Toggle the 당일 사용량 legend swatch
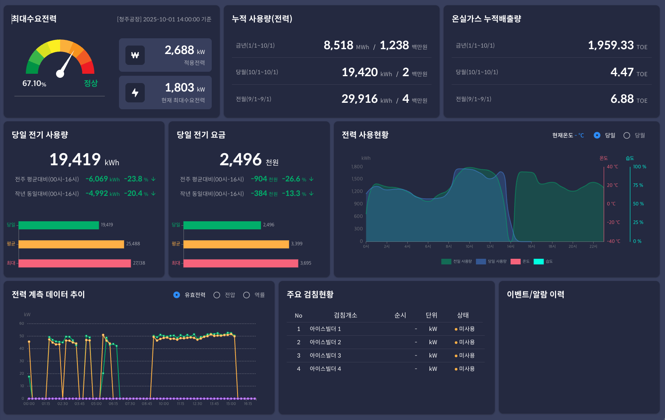The image size is (665, 420). (x=481, y=262)
